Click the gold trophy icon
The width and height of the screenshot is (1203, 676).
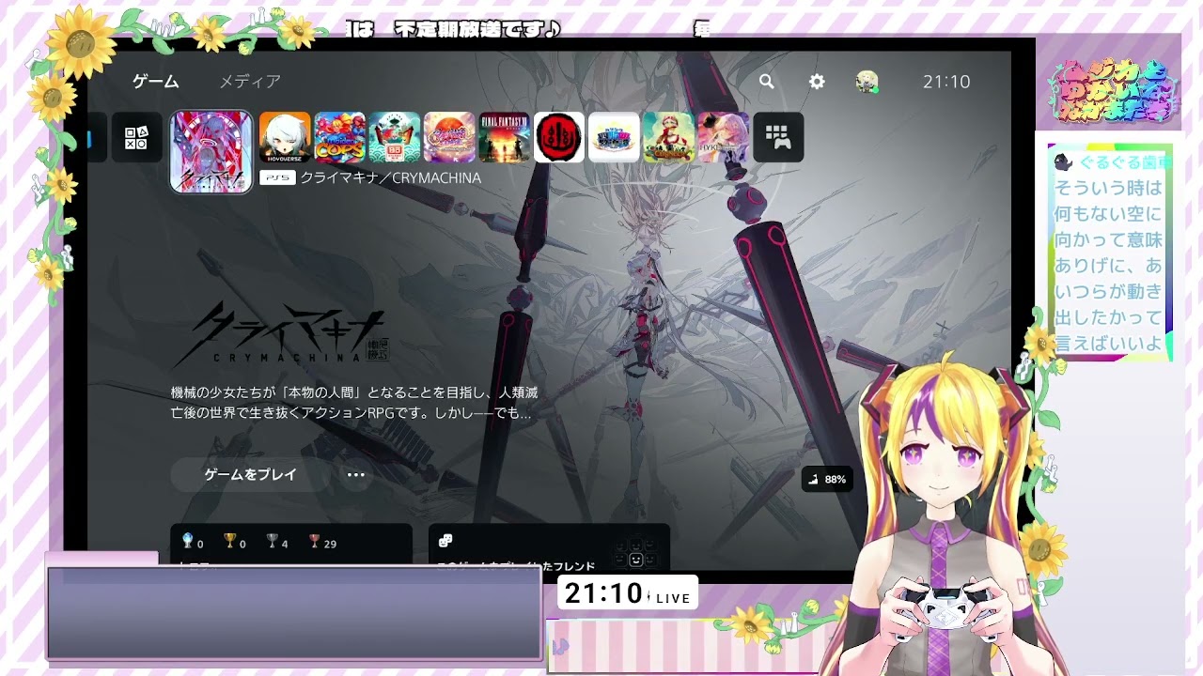[229, 541]
